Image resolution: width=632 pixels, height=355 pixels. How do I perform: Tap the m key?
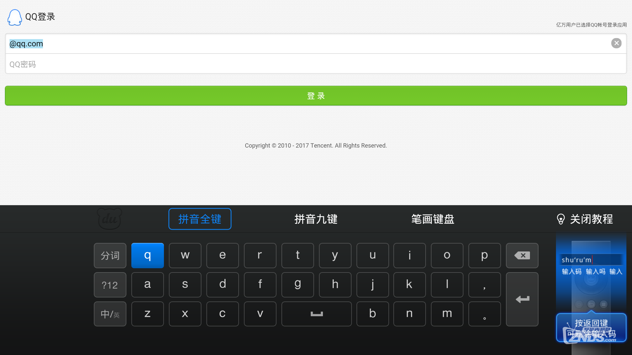(447, 314)
